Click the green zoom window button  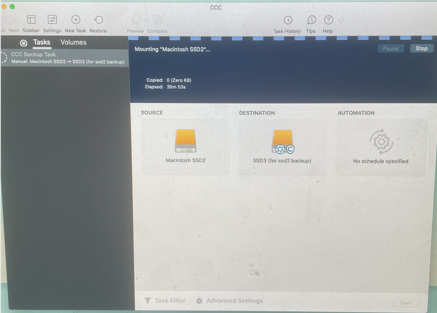(x=12, y=7)
